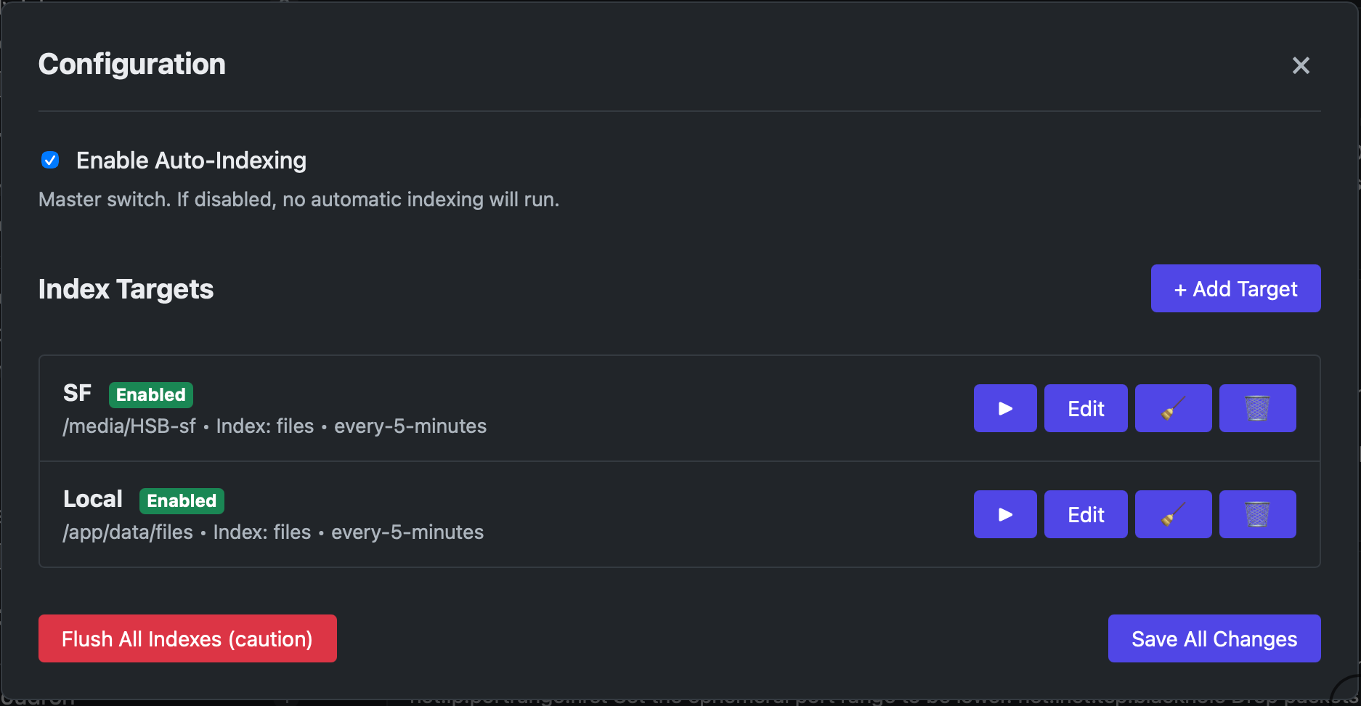The image size is (1361, 706).
Task: Delete the Local target with trash icon
Action: tap(1257, 514)
